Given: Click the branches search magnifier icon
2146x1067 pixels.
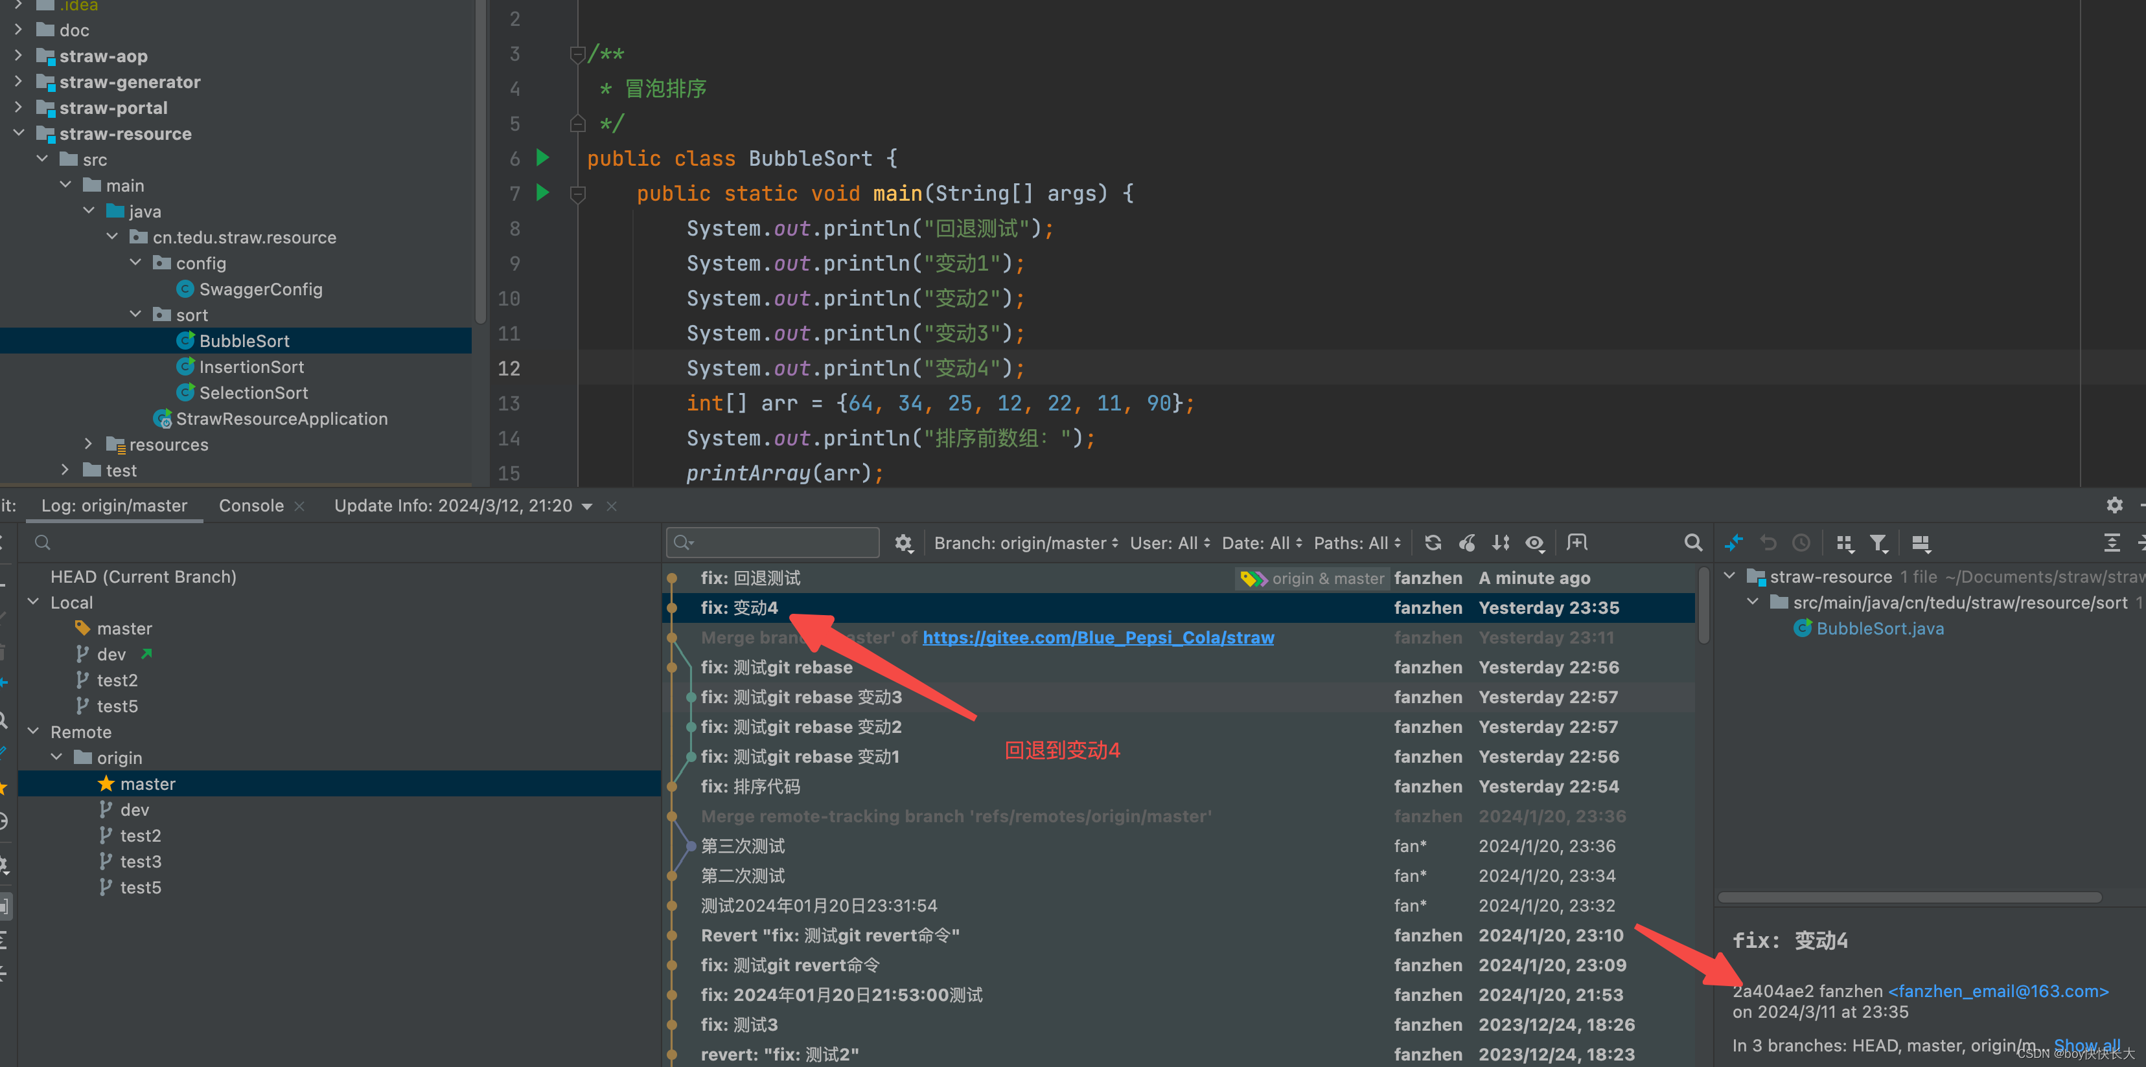Looking at the screenshot, I should [x=43, y=543].
